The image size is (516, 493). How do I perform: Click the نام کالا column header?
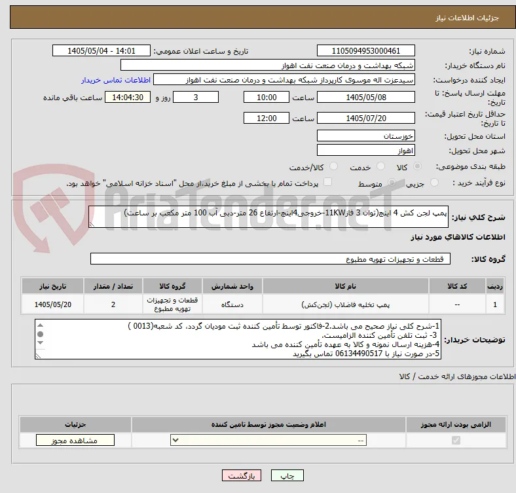[346, 286]
